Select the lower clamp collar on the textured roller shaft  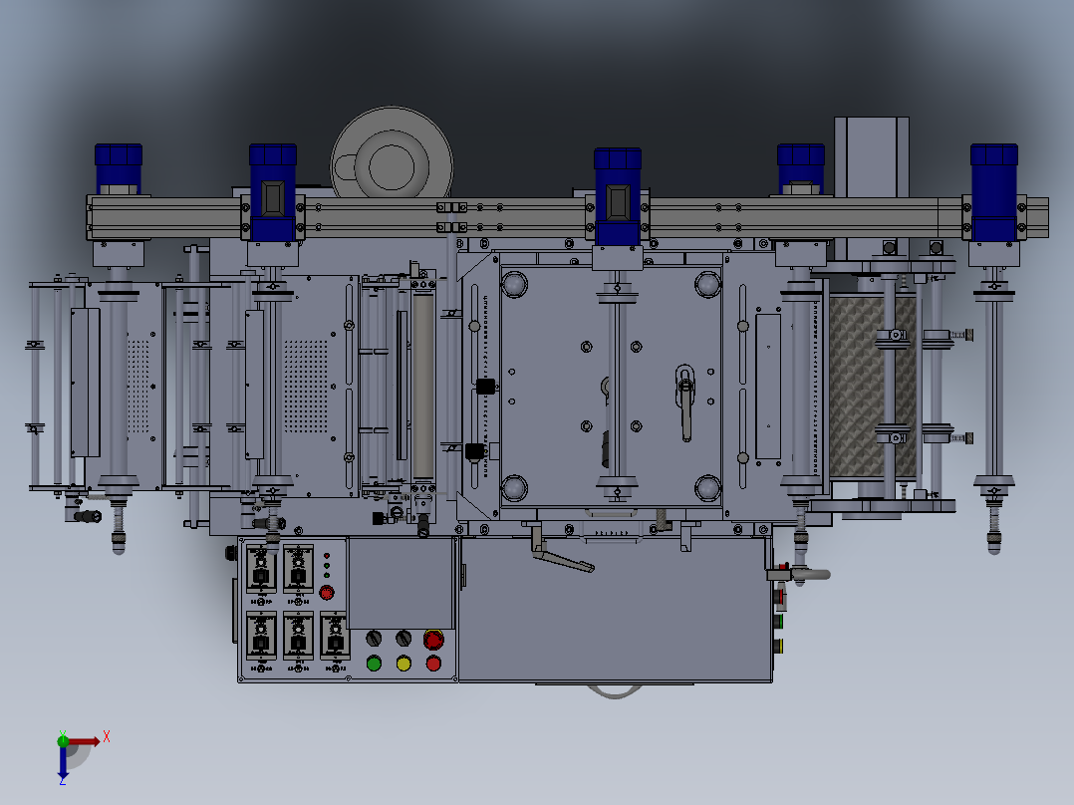[892, 435]
